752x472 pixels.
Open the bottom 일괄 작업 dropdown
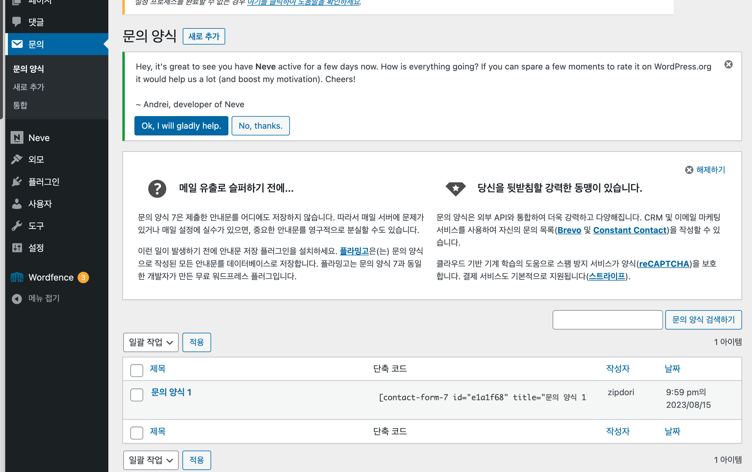point(151,460)
